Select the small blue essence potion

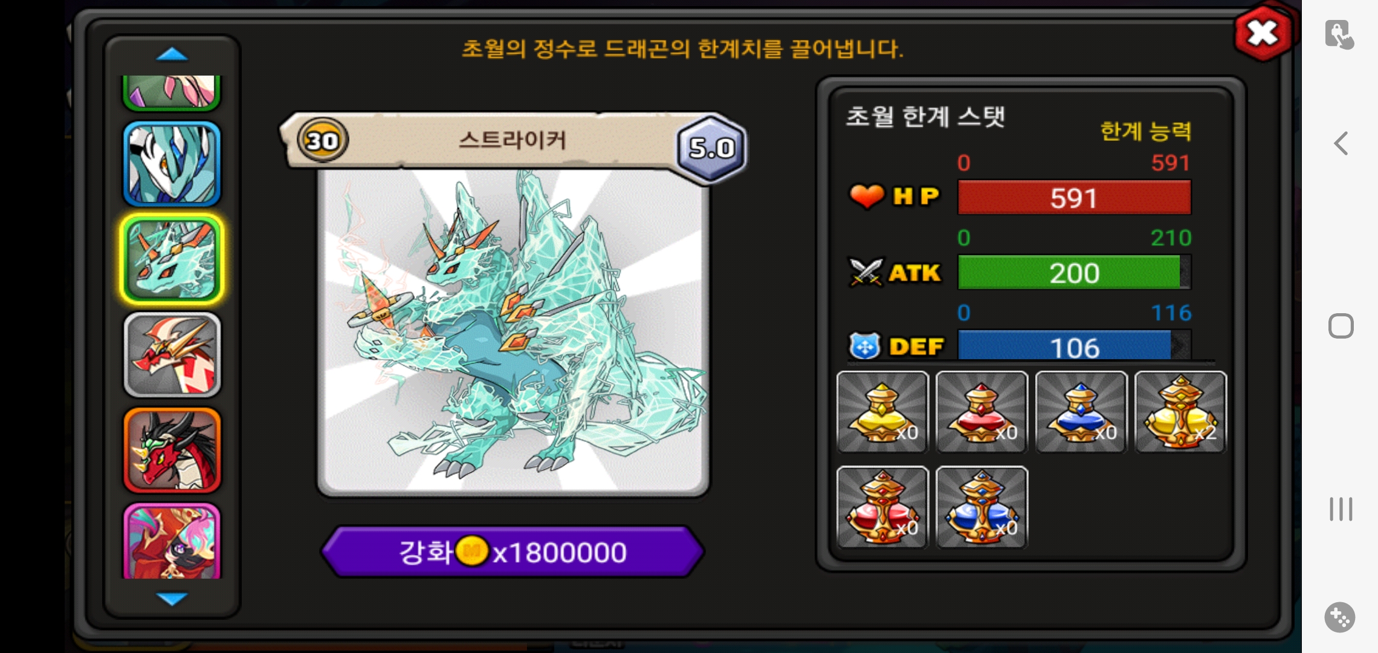(x=1081, y=412)
